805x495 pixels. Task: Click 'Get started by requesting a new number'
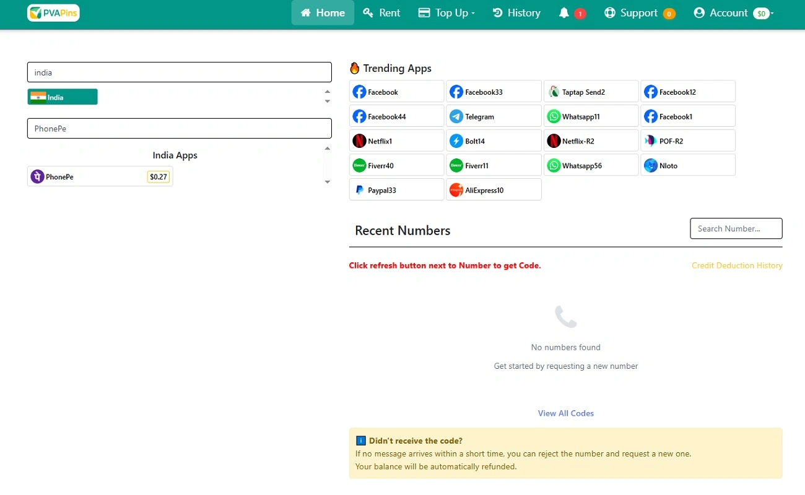[566, 366]
